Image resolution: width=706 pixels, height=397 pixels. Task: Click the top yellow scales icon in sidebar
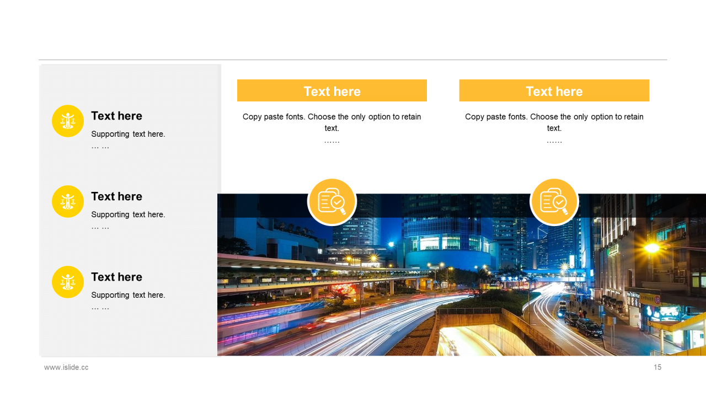point(68,121)
